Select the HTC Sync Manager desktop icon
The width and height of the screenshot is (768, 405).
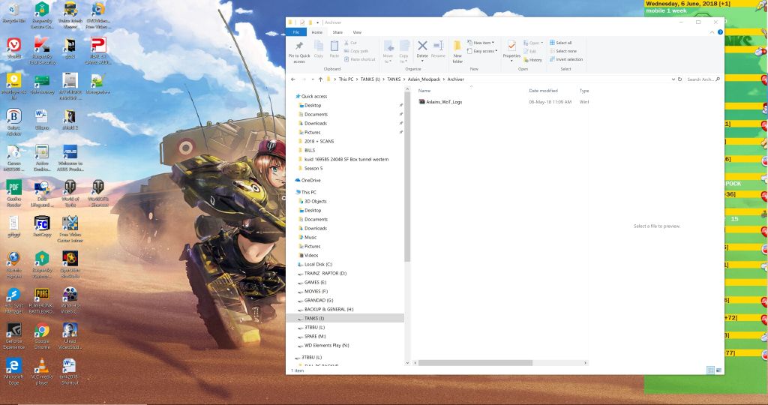[x=13, y=301]
